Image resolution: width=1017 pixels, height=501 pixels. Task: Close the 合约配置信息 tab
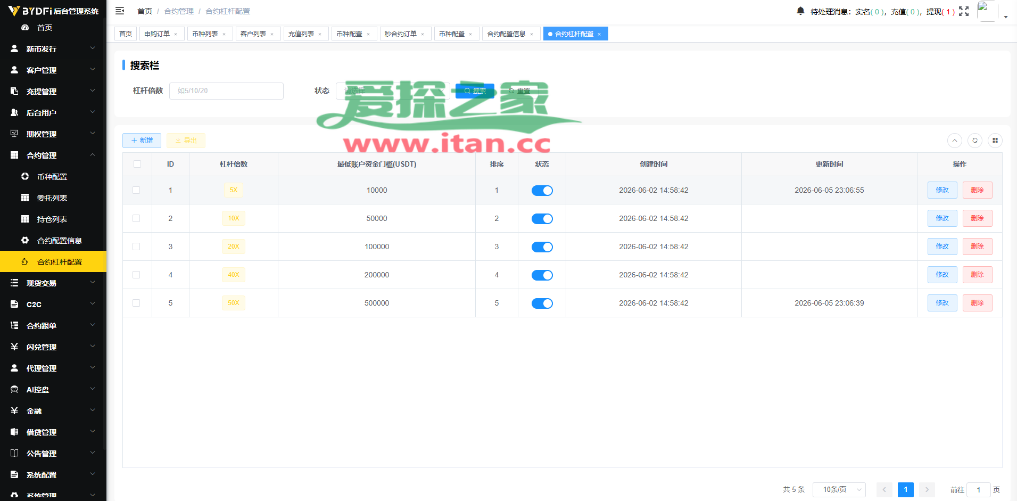coord(532,34)
